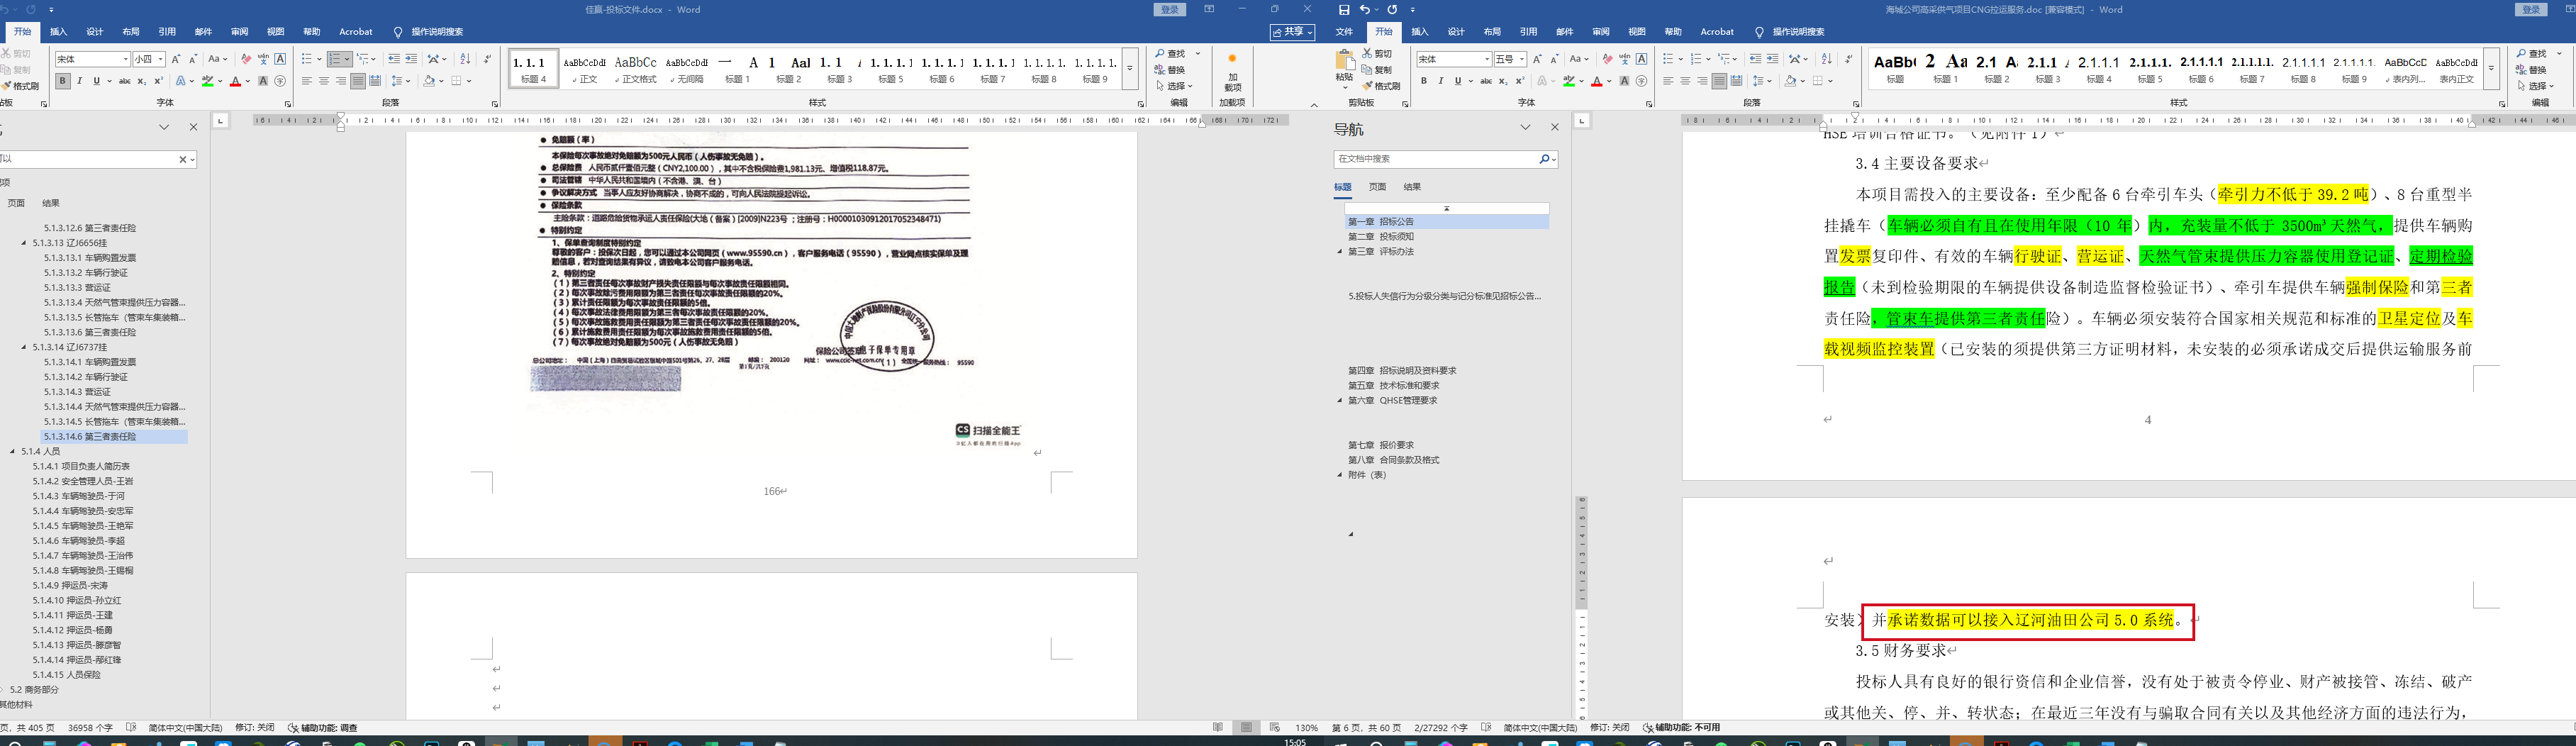2576x746 pixels.
Task: Align text right in the left Word window
Action: click(x=341, y=81)
